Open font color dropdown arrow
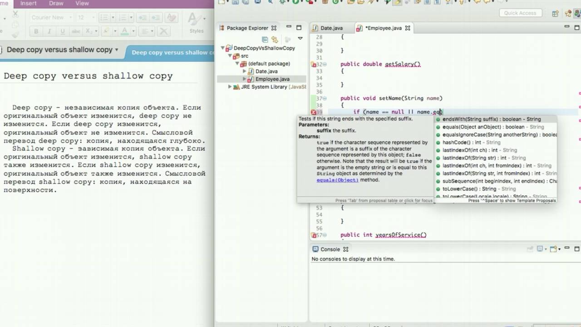 click(x=133, y=31)
